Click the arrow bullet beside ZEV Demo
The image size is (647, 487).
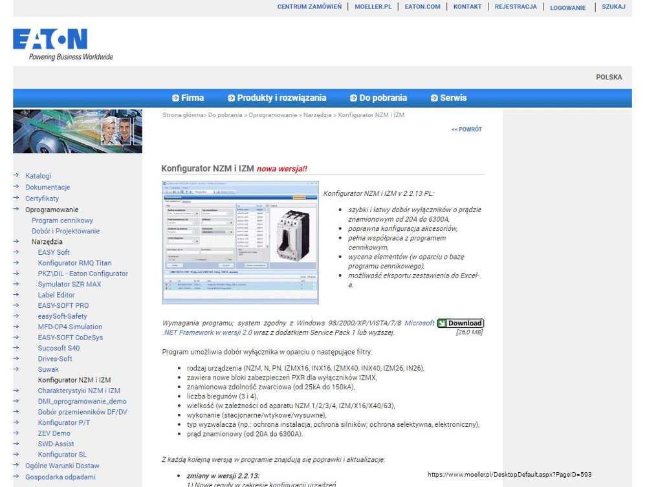16,433
